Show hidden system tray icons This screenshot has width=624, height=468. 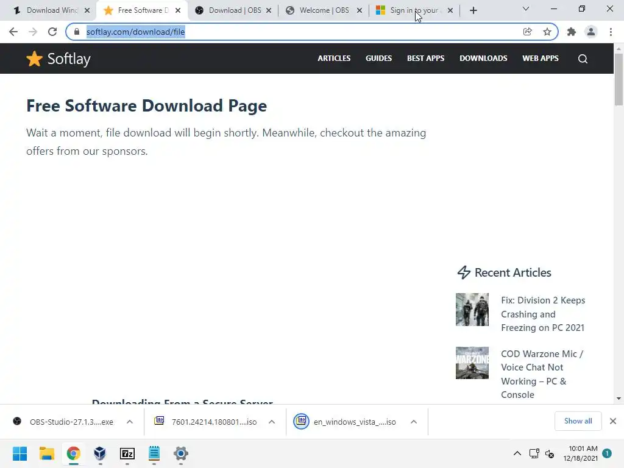coord(517,453)
